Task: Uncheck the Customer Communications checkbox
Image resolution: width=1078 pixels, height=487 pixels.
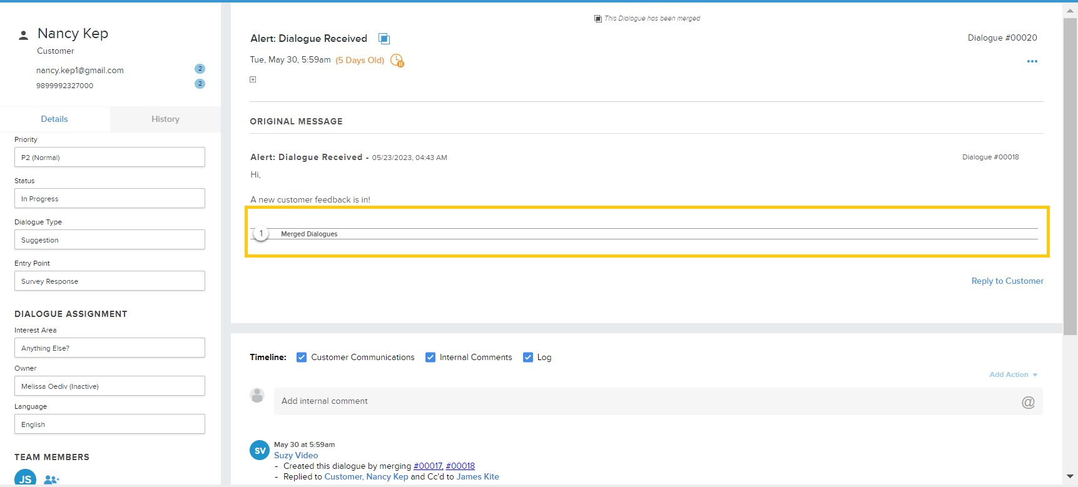Action: [x=302, y=358]
